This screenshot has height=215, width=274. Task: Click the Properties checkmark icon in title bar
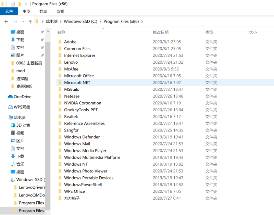point(13,4)
